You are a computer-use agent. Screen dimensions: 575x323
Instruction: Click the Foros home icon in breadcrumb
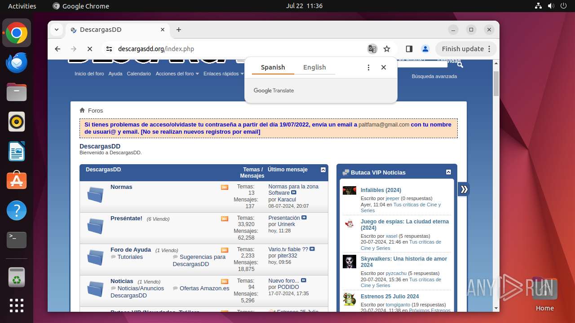point(82,110)
